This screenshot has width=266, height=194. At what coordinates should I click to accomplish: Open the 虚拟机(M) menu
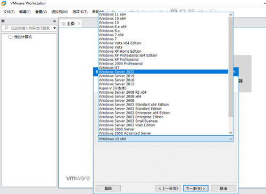[x=60, y=12]
